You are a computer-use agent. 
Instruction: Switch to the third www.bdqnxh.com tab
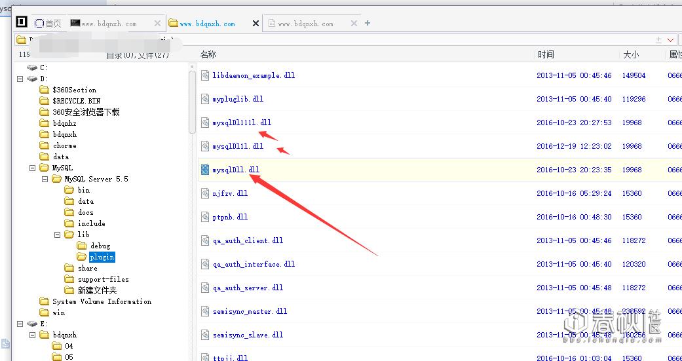pyautogui.click(x=305, y=24)
